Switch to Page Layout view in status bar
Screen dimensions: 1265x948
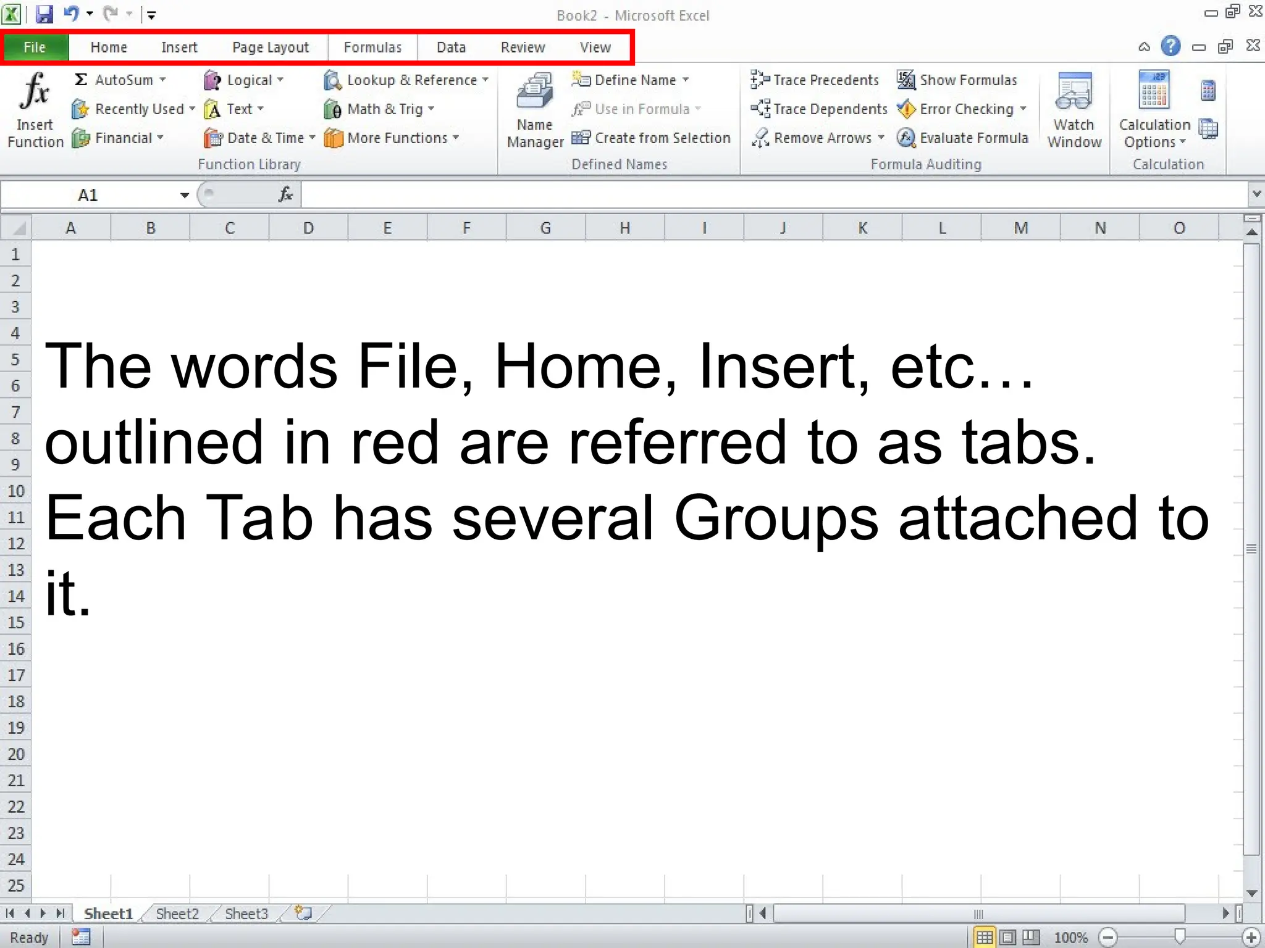coord(1007,938)
